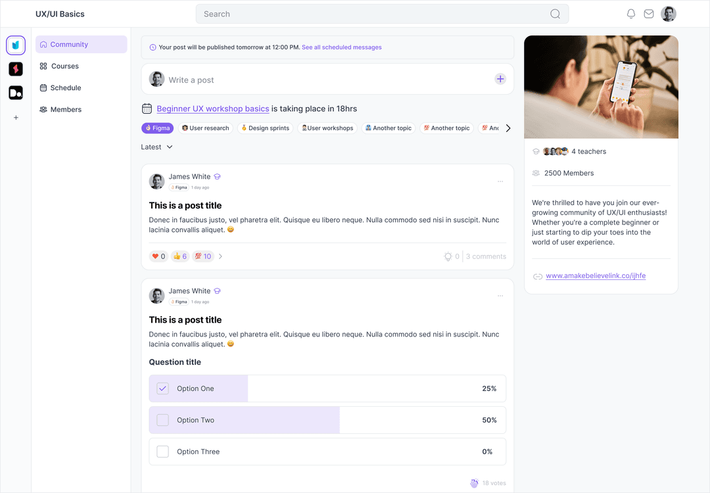Click the thumbs up reaction with 6

[179, 256]
